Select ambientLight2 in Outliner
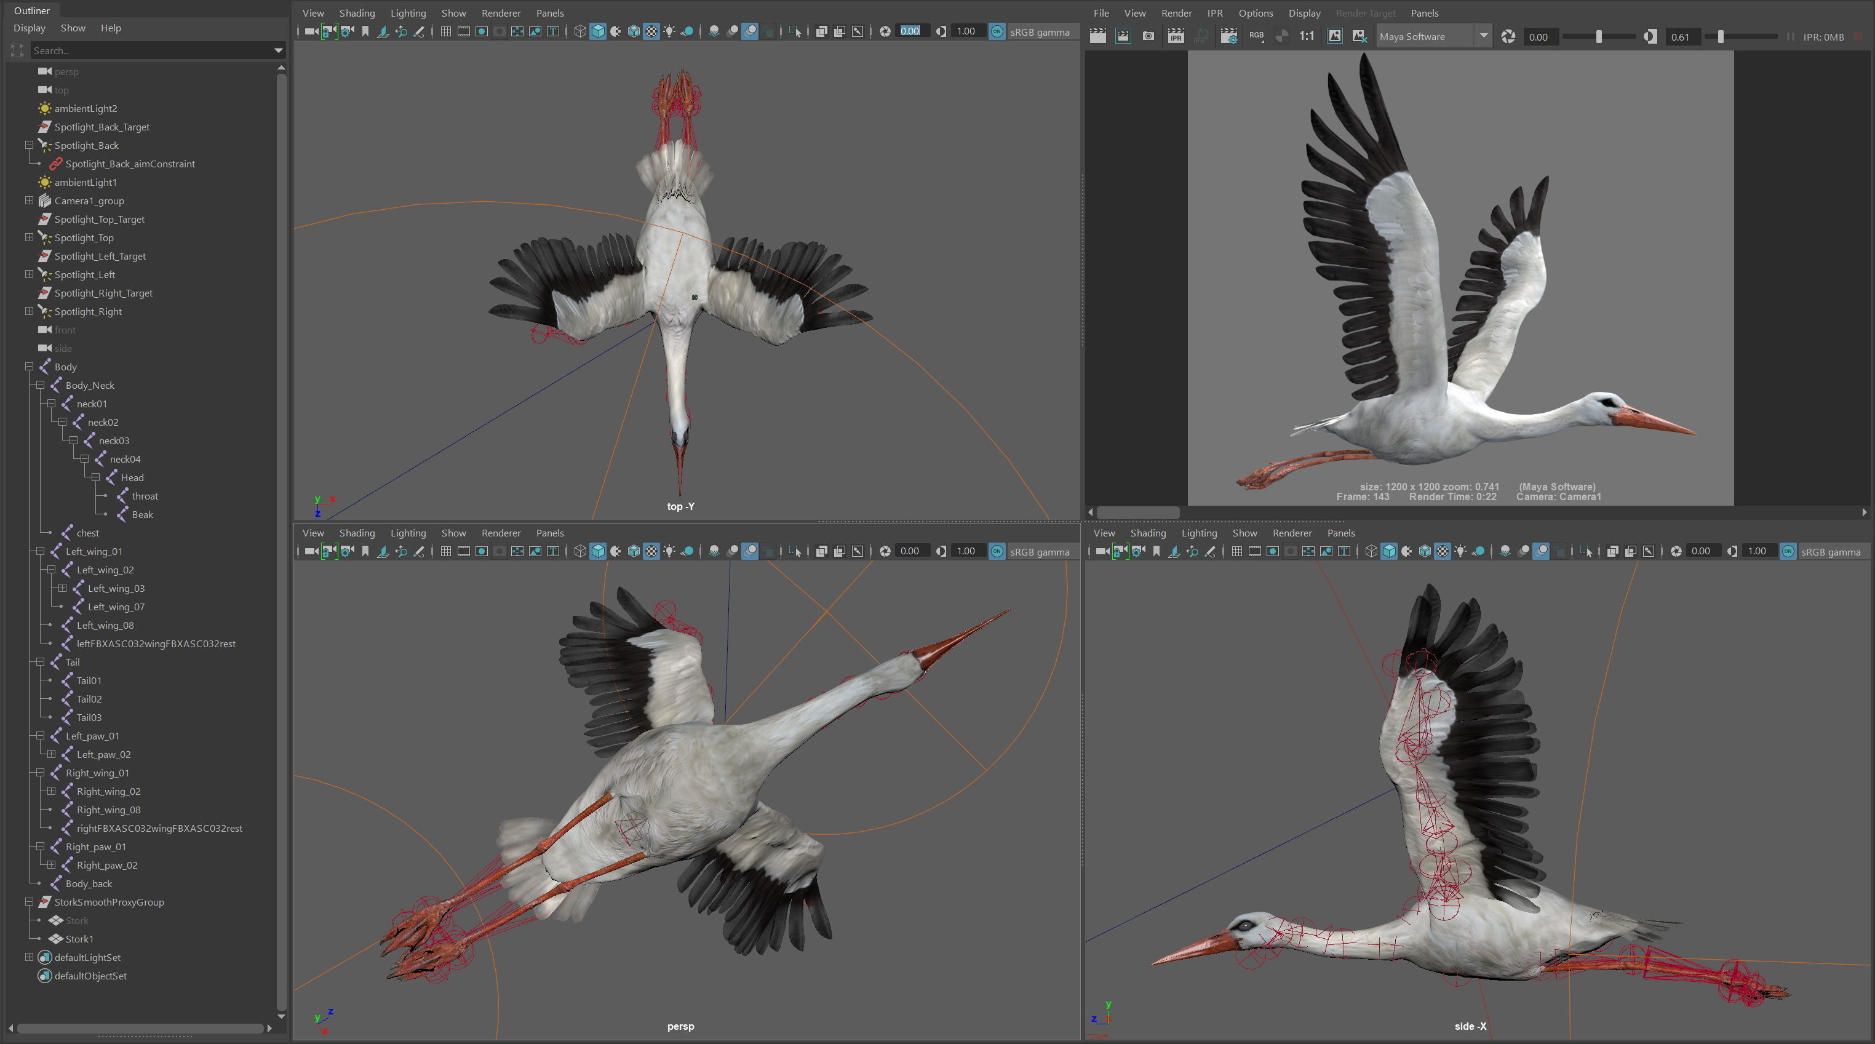This screenshot has width=1875, height=1044. coord(85,108)
